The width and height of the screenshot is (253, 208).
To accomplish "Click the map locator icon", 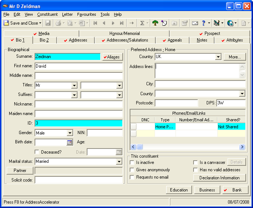I will pos(217,23).
